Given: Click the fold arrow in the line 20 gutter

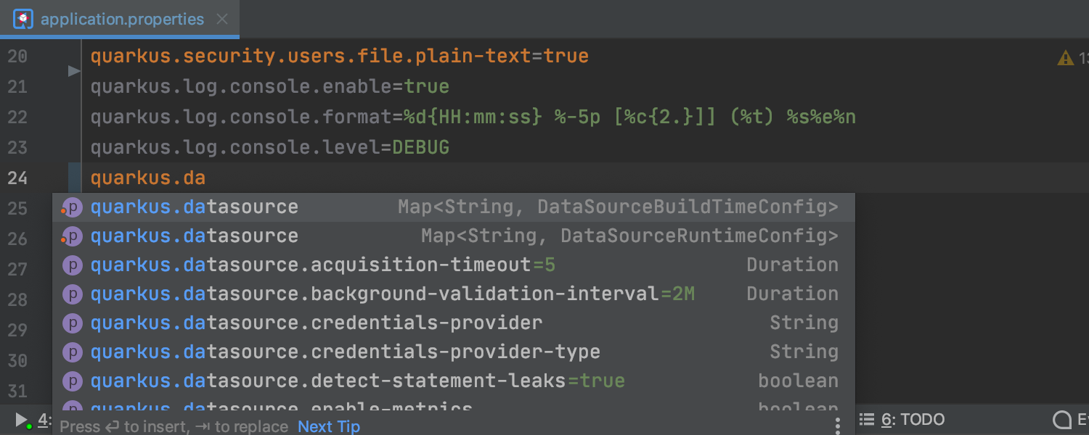Looking at the screenshot, I should (73, 71).
